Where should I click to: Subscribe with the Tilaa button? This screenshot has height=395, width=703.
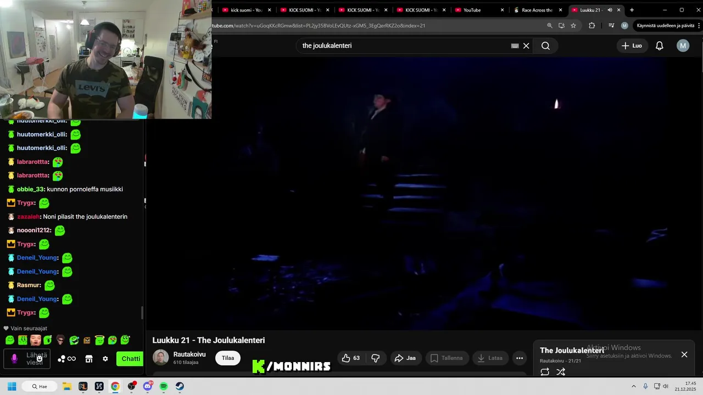pyautogui.click(x=228, y=358)
